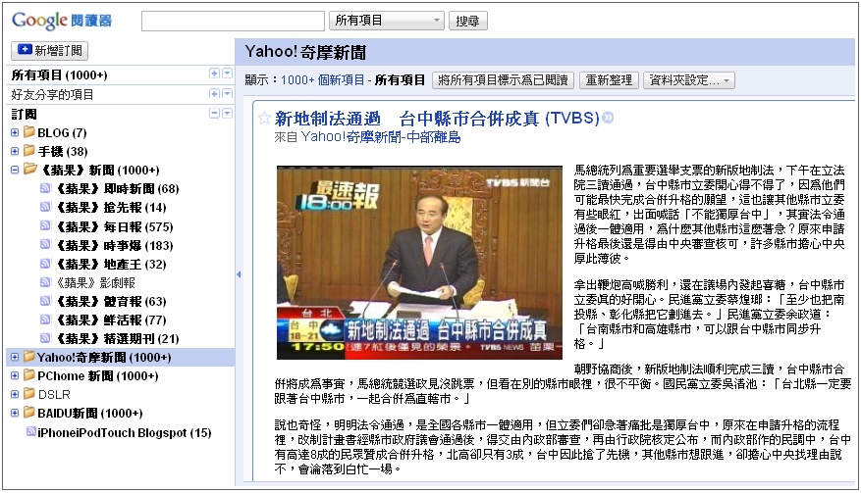Click feed icon next to 《蘋果》時事爆
This screenshot has height=493, width=861.
pyautogui.click(x=45, y=244)
